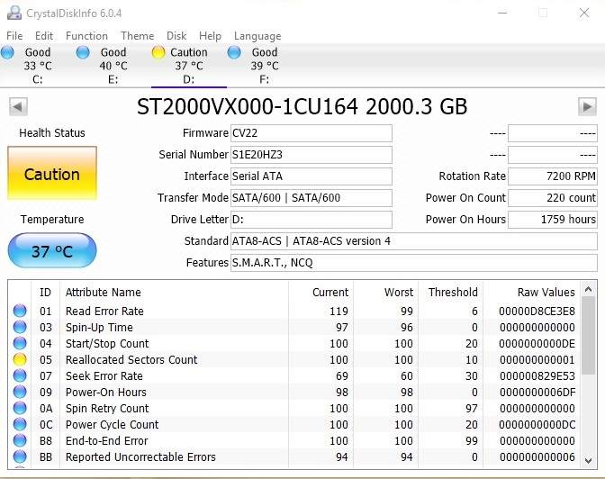The image size is (605, 479).
Task: Click raw value 0000000000DE
Action: pos(537,344)
